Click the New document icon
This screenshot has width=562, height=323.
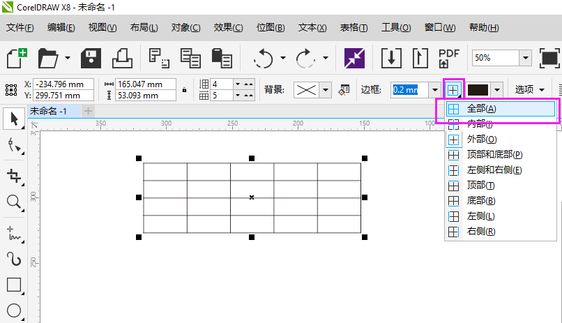(x=17, y=58)
